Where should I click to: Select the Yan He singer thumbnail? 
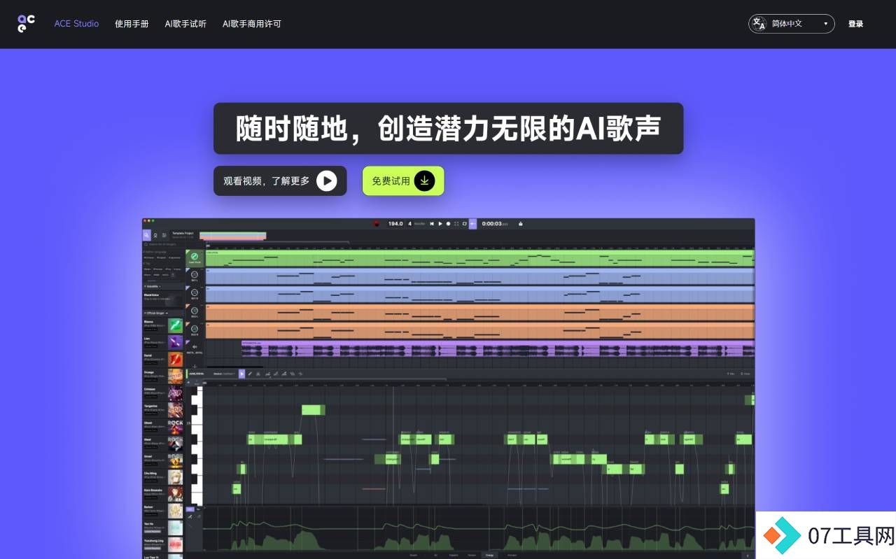click(x=175, y=528)
